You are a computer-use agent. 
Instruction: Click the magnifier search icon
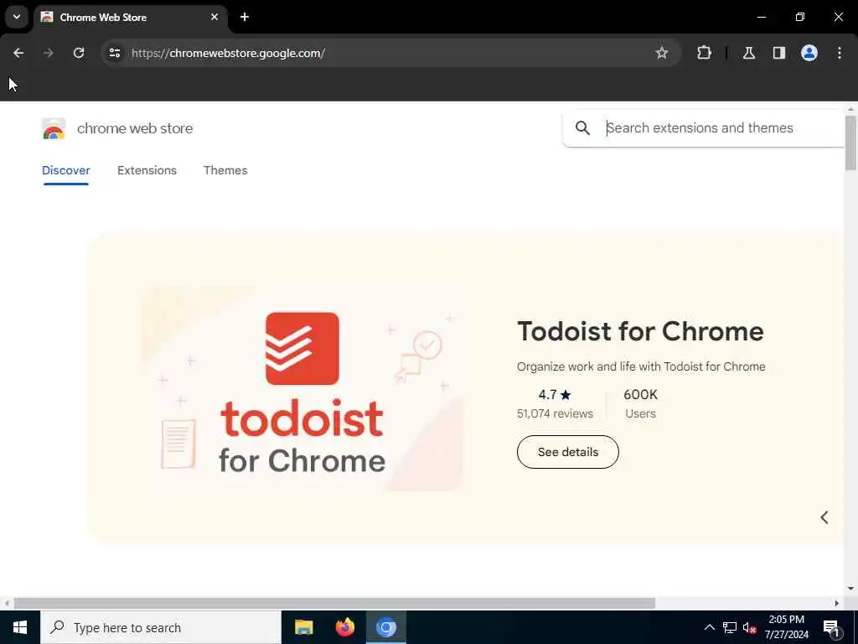(x=583, y=128)
